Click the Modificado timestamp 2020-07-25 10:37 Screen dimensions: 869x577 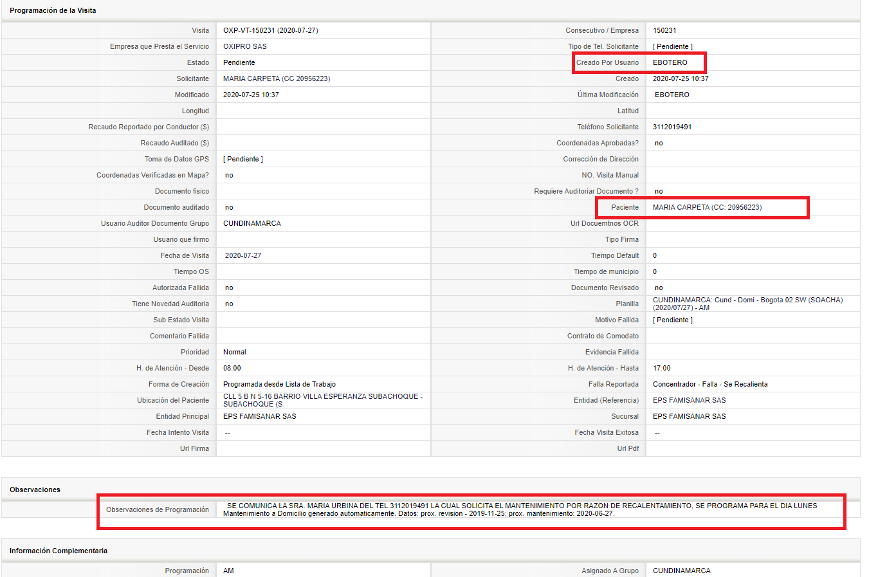pyautogui.click(x=251, y=95)
